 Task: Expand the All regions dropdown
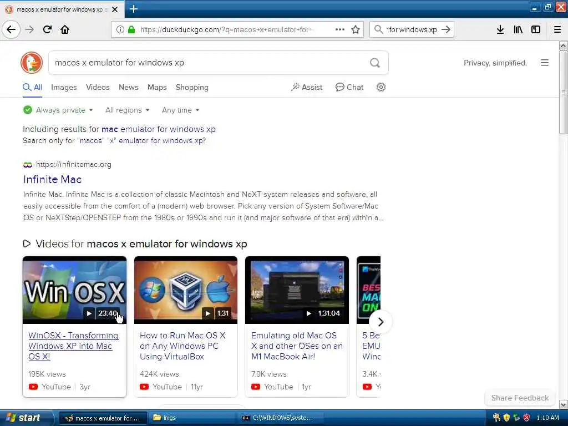pos(127,110)
